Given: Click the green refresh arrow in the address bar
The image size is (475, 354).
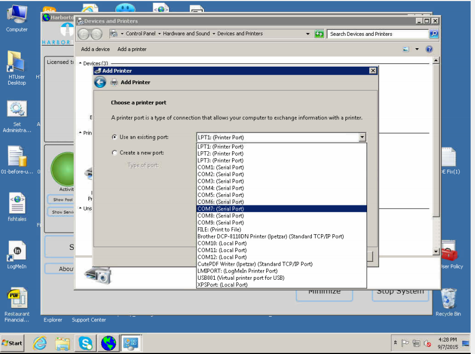Looking at the screenshot, I should coord(319,34).
